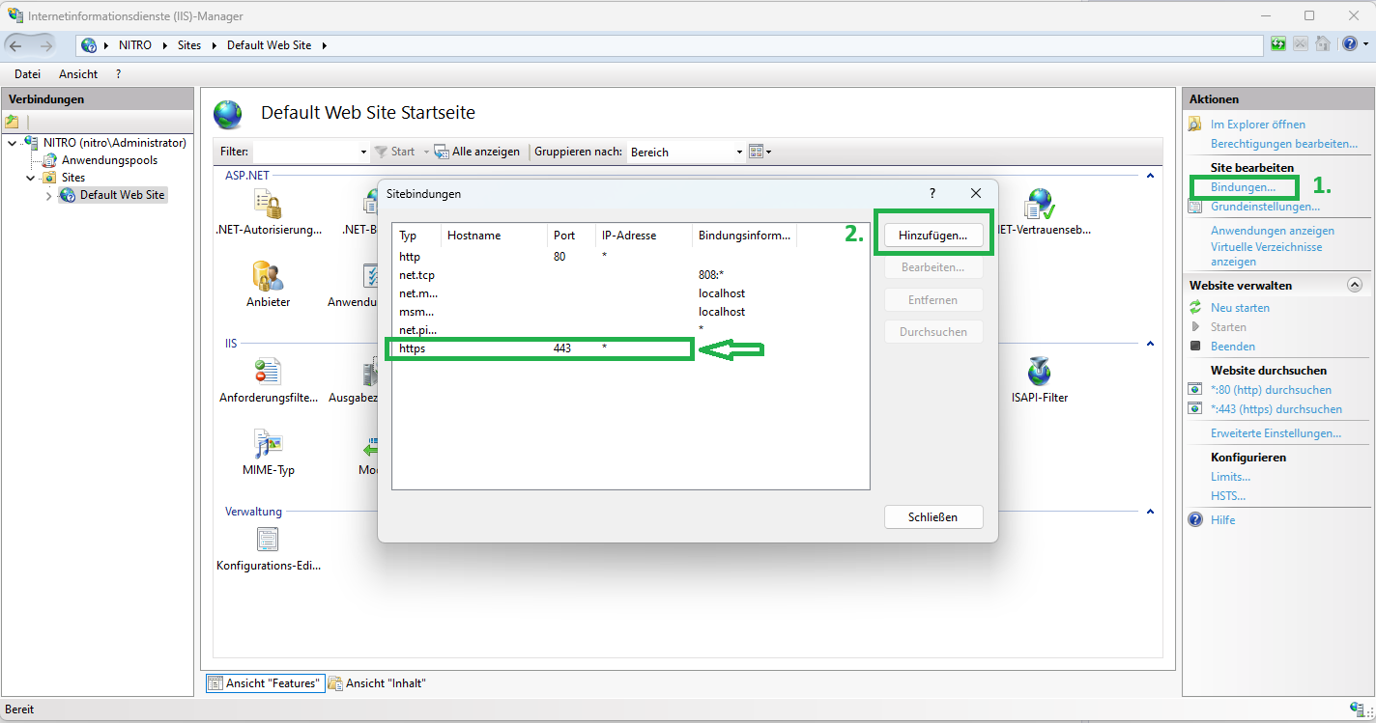Open the Datei menu
This screenshot has height=723, width=1376.
[27, 73]
